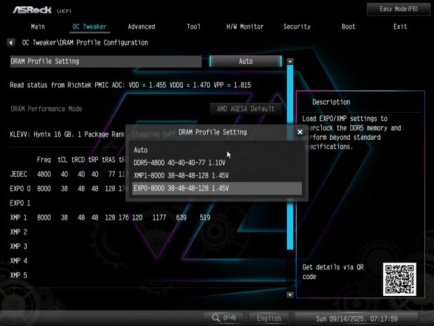
Task: Switch to the OC Tweaker tab
Action: click(x=90, y=27)
